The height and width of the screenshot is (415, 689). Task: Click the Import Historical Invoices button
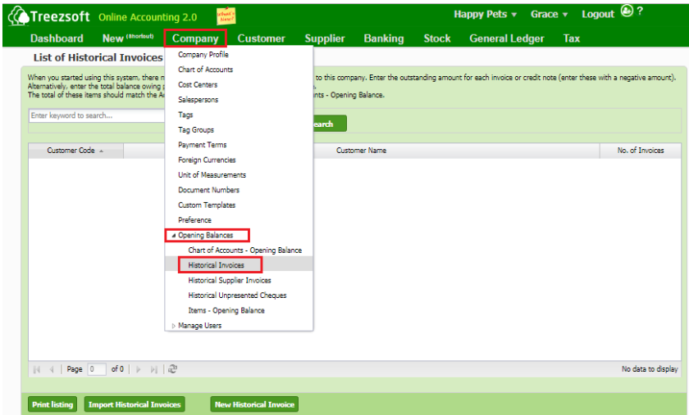[135, 404]
